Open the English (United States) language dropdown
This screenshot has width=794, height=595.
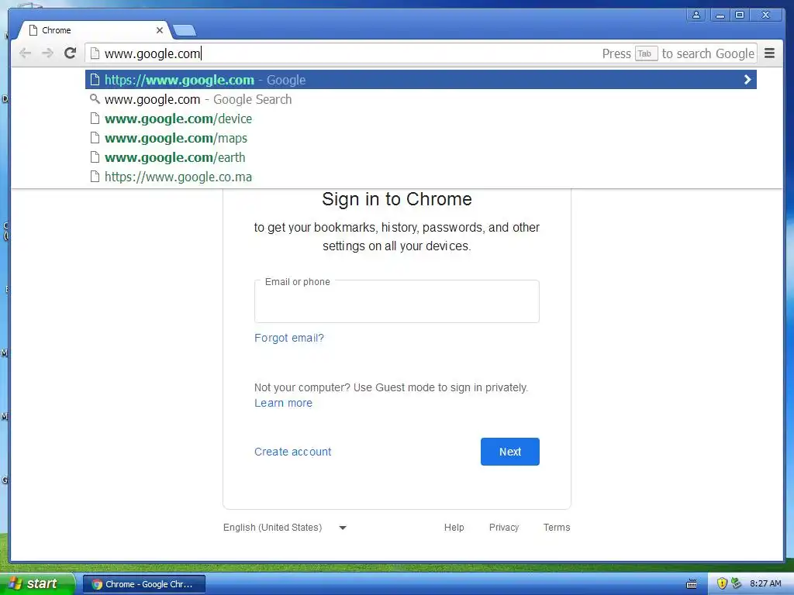click(285, 527)
